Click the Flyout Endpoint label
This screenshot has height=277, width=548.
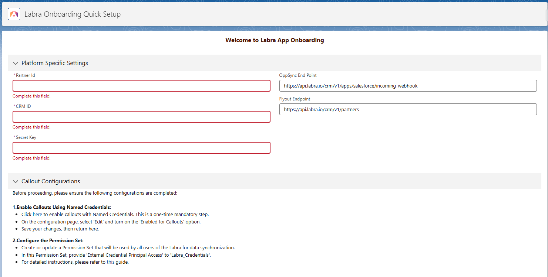click(x=295, y=99)
